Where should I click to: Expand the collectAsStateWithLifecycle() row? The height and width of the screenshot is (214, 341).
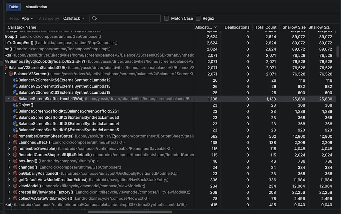9,198
